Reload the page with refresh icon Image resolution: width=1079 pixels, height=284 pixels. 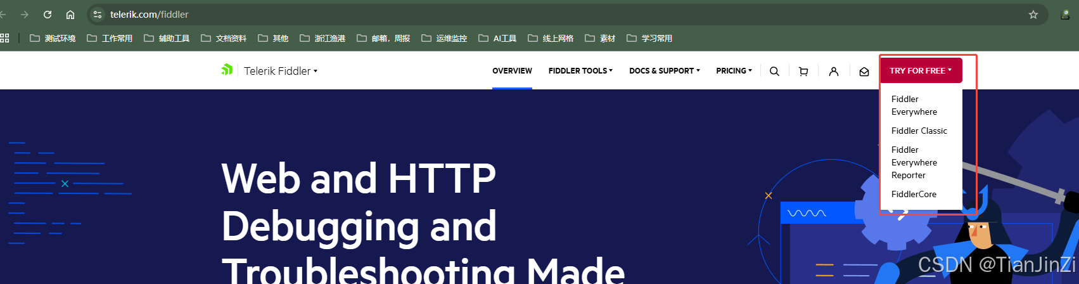[x=48, y=14]
